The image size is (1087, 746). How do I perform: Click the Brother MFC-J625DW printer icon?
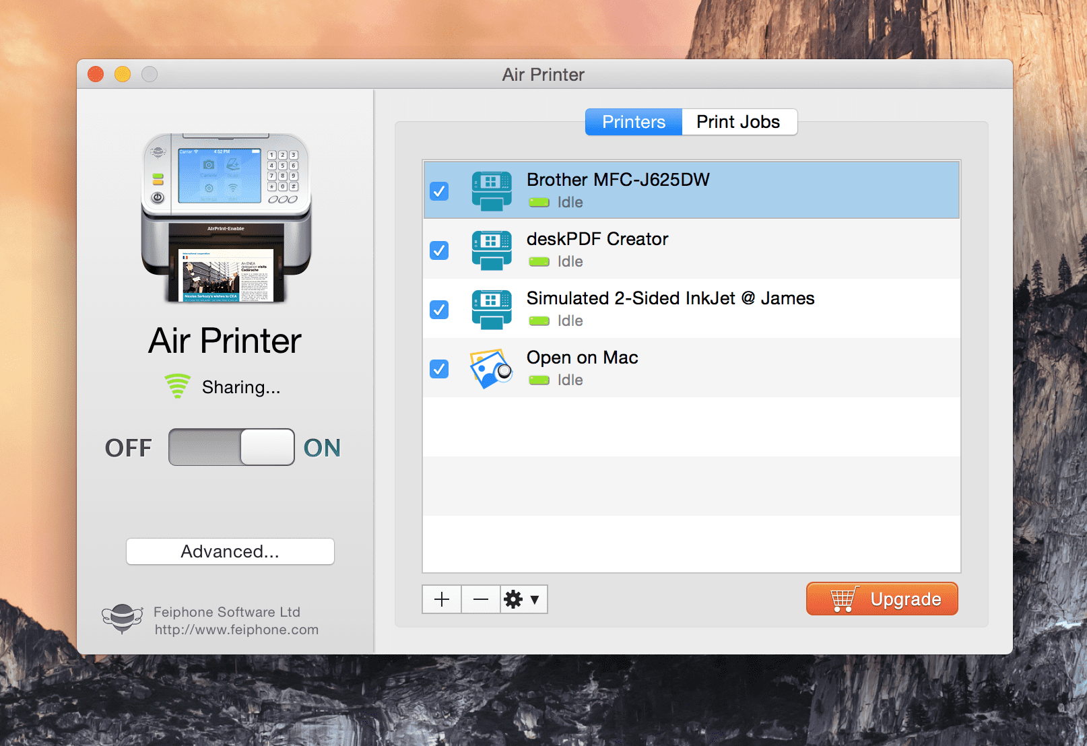click(x=492, y=191)
